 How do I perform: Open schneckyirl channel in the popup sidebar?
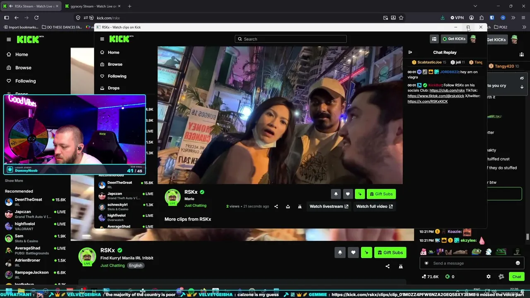pyautogui.click(x=126, y=207)
